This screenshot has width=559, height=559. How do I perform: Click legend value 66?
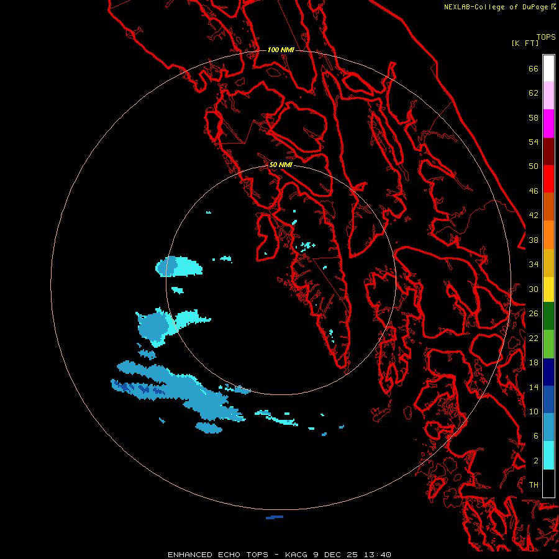pos(534,69)
